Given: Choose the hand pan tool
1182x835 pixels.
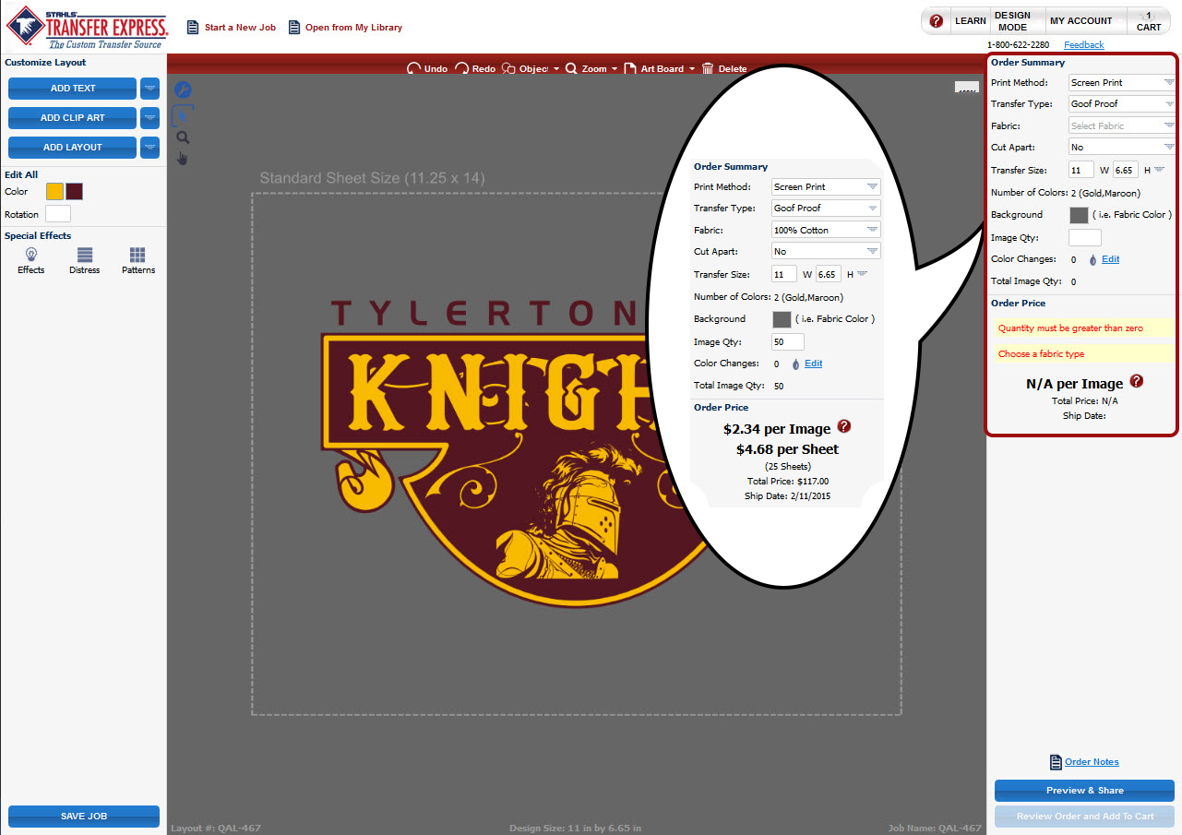Looking at the screenshot, I should 182,158.
